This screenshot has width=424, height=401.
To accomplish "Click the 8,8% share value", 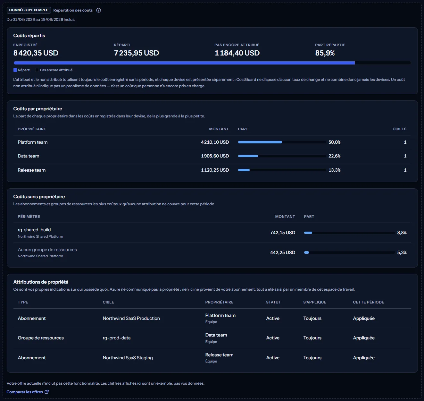I will 402,233.
